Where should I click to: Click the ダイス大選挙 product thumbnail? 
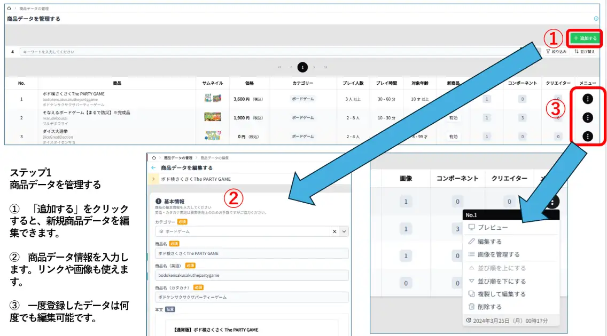click(x=213, y=137)
